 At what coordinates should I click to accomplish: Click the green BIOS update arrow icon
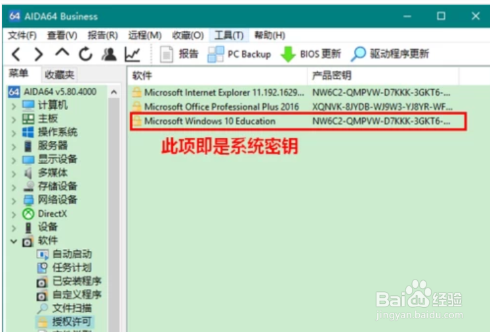[x=288, y=54]
